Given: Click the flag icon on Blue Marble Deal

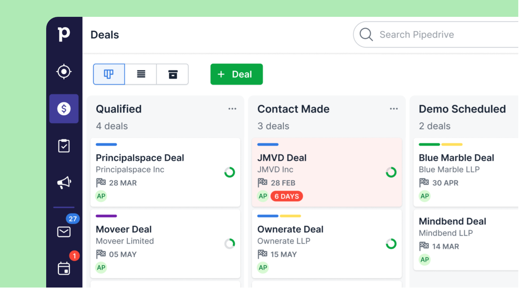Looking at the screenshot, I should click(424, 183).
